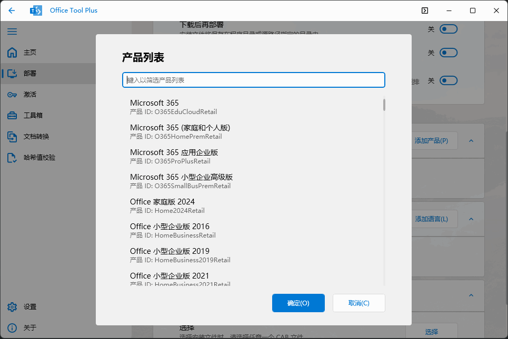Collapse the 添加语言 section chevron

[471, 219]
